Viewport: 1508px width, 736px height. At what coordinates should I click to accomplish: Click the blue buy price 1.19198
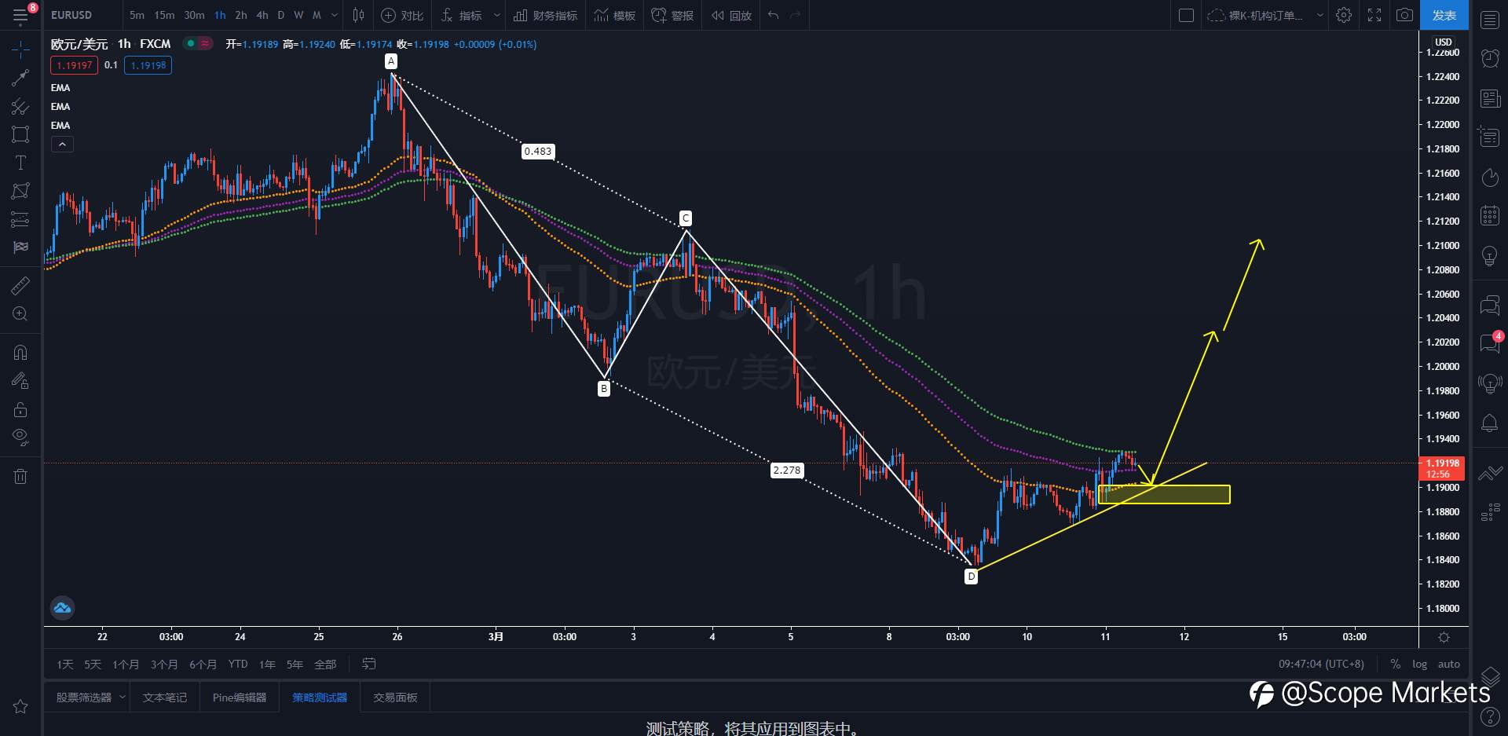148,65
